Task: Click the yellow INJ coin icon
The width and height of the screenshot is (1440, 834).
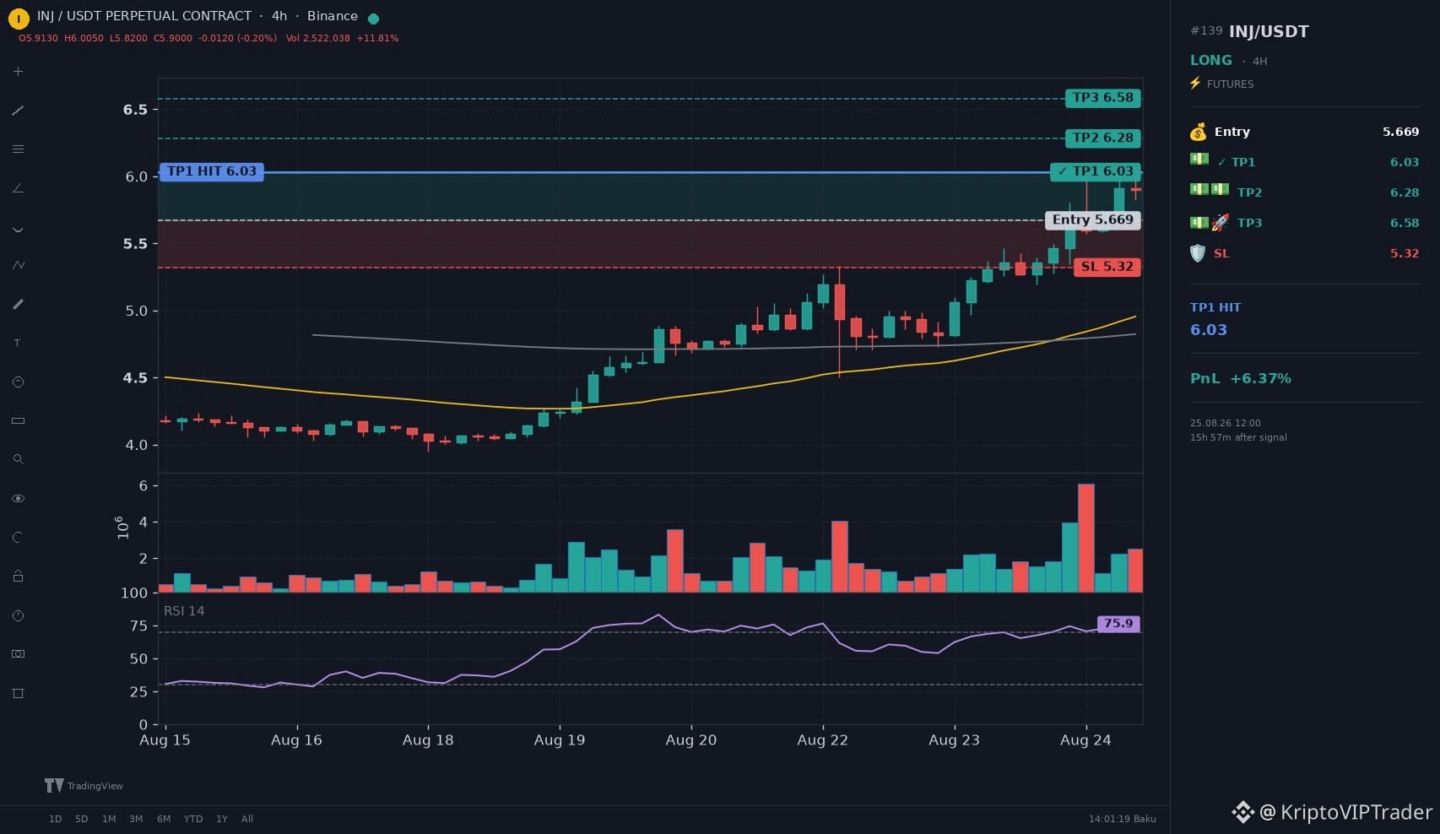Action: pos(18,18)
